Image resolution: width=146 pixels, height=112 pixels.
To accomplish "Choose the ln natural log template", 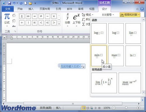I will coord(133,56).
